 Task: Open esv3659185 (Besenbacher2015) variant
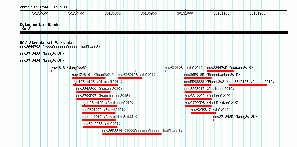(212, 75)
